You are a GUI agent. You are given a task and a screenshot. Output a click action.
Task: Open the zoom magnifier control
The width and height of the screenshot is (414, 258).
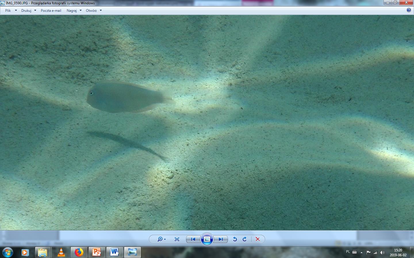pyautogui.click(x=161, y=239)
